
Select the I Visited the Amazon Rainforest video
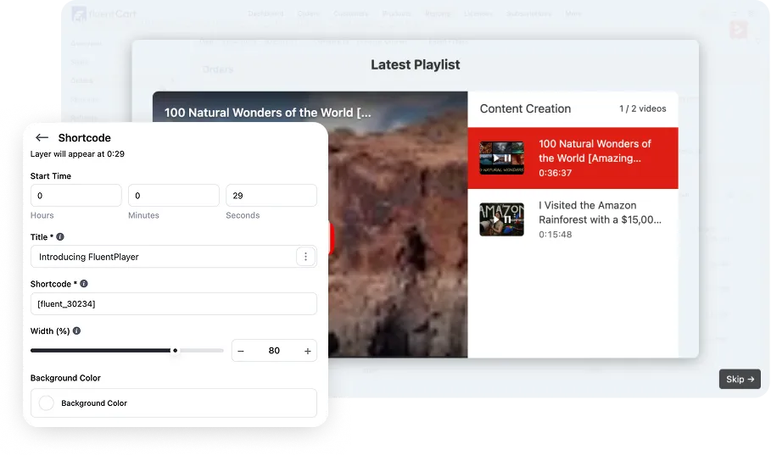pyautogui.click(x=599, y=213)
